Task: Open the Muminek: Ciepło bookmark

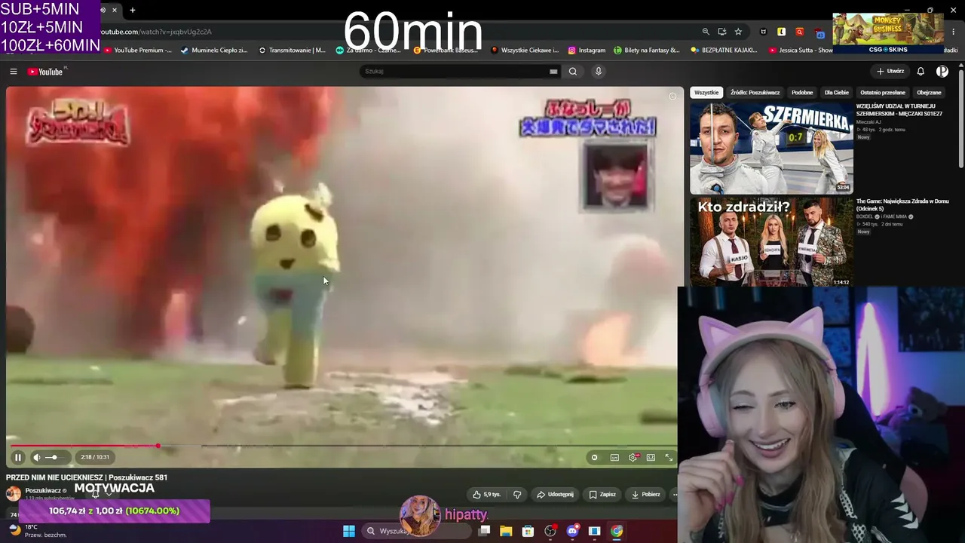Action: pos(214,51)
